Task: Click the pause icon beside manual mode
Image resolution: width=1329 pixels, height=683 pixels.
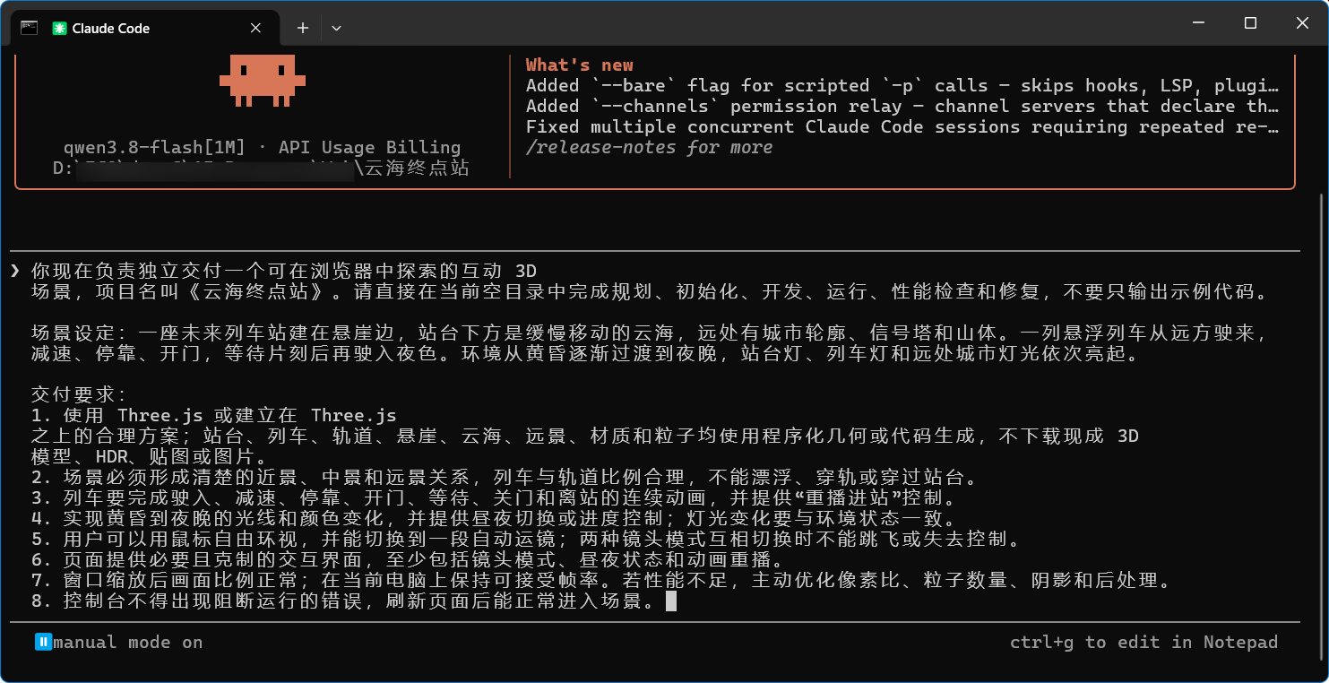Action: click(x=43, y=642)
